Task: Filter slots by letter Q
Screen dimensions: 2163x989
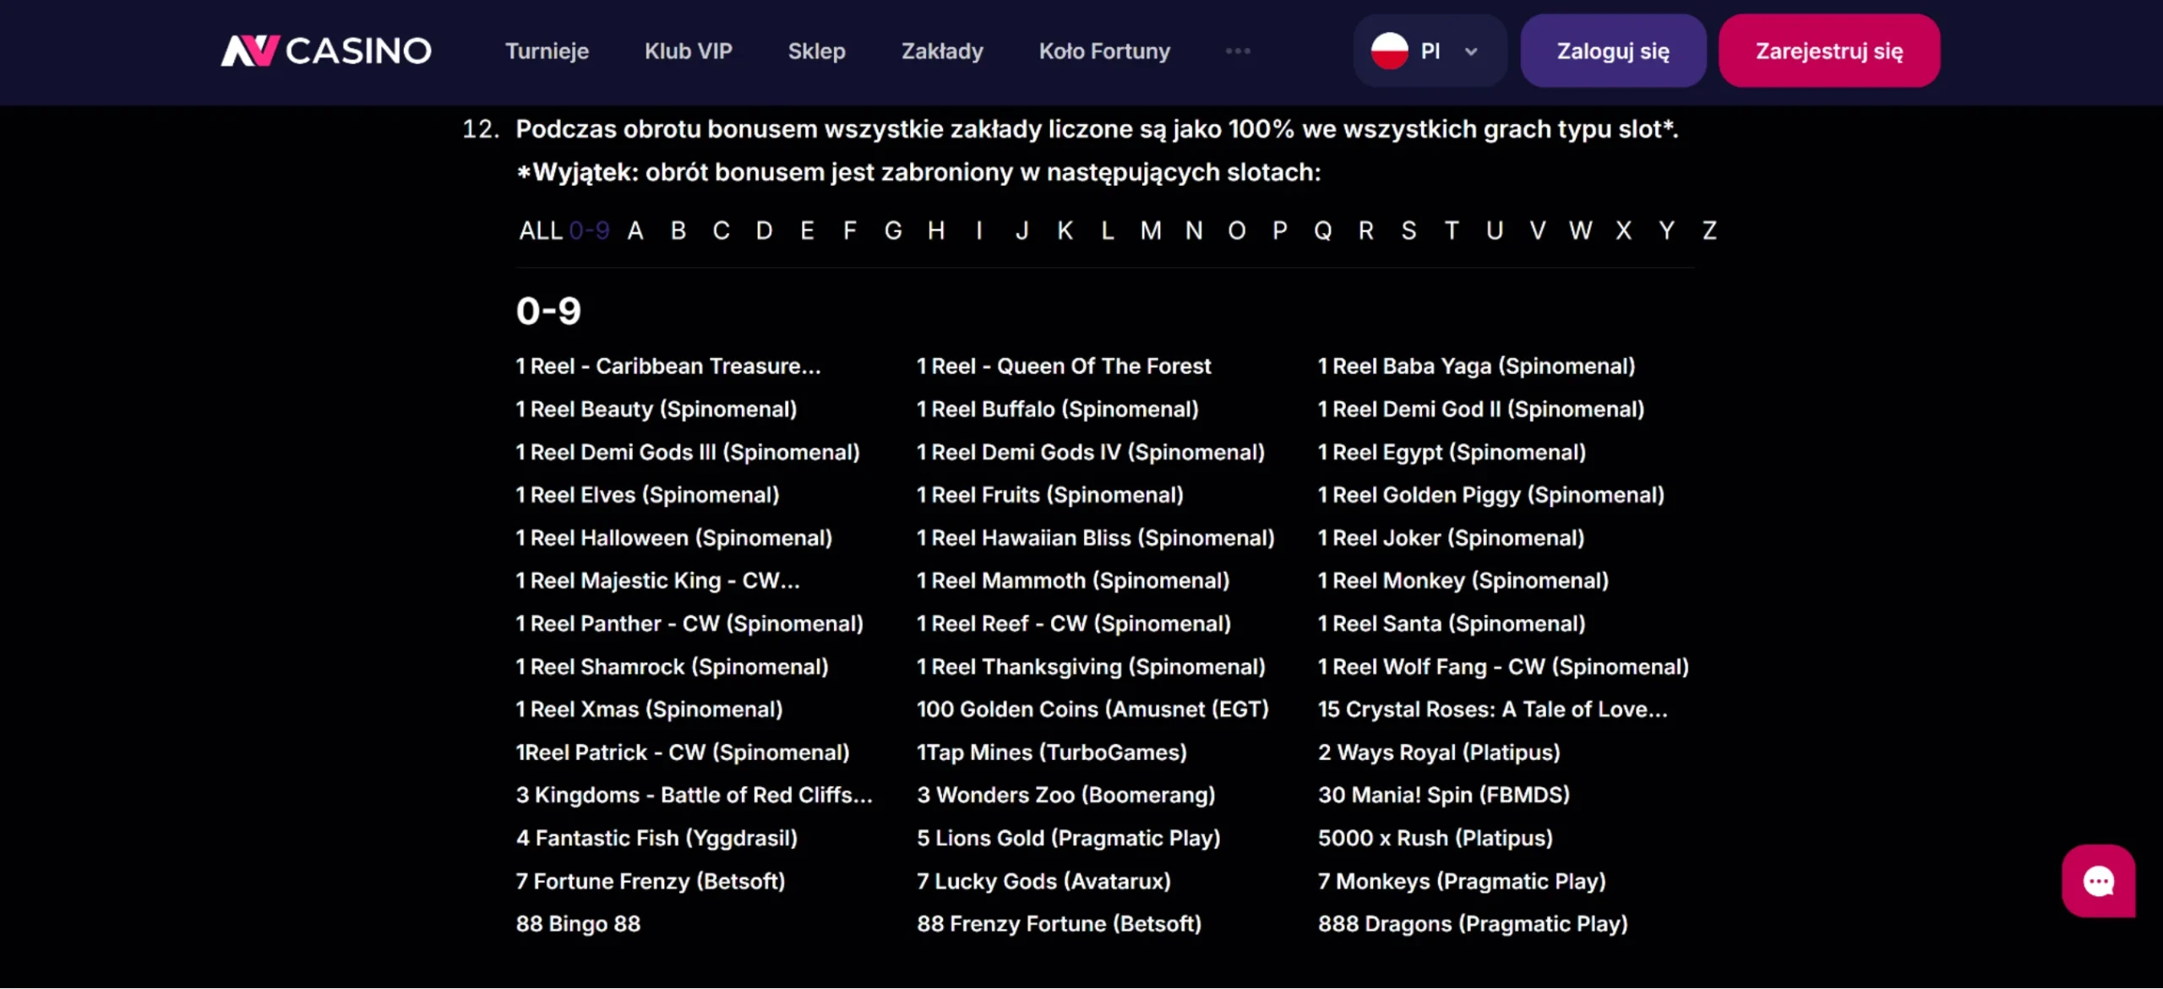Action: pos(1323,231)
